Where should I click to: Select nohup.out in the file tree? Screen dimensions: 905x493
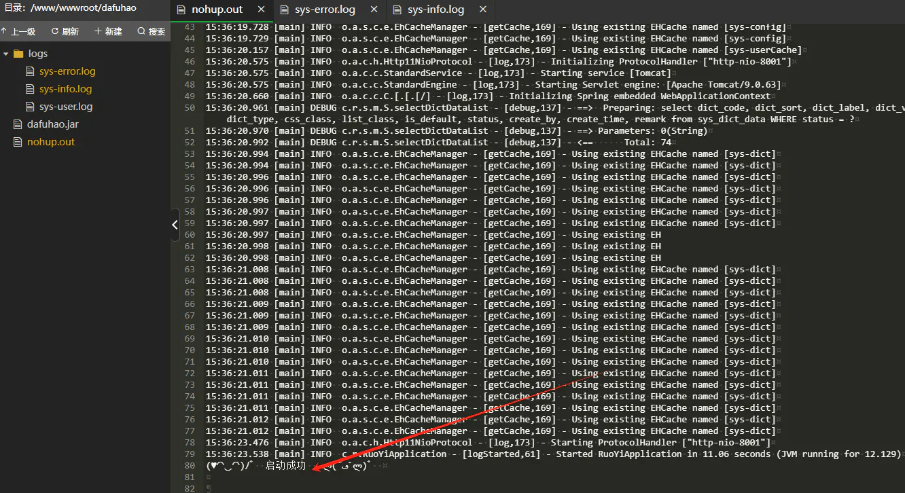[x=50, y=142]
